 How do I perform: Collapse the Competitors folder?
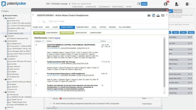pos(4,59)
